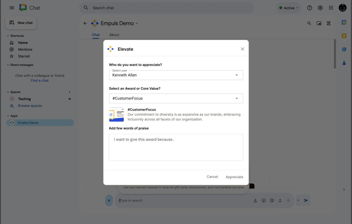Click the New chat button
352x224 pixels.
[21, 23]
